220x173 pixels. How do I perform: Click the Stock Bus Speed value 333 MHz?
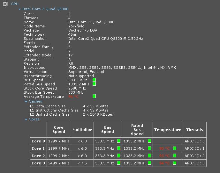[x=76, y=92]
